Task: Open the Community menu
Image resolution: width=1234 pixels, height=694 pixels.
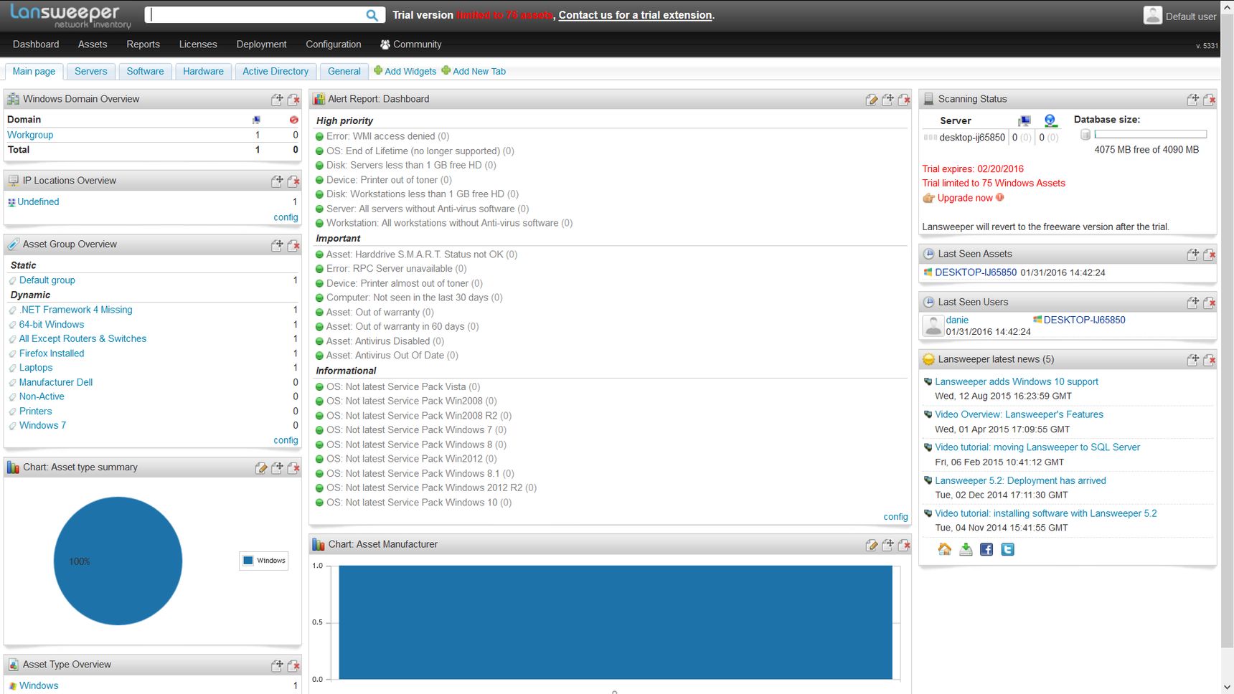Action: click(x=410, y=44)
